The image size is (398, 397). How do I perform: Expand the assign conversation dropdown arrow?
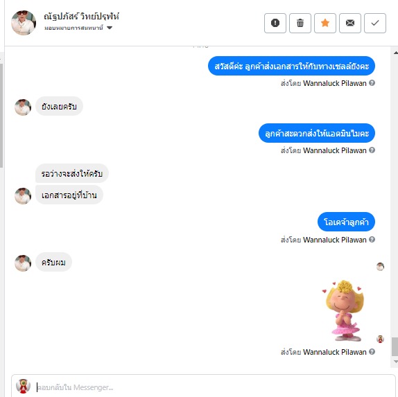coord(110,28)
